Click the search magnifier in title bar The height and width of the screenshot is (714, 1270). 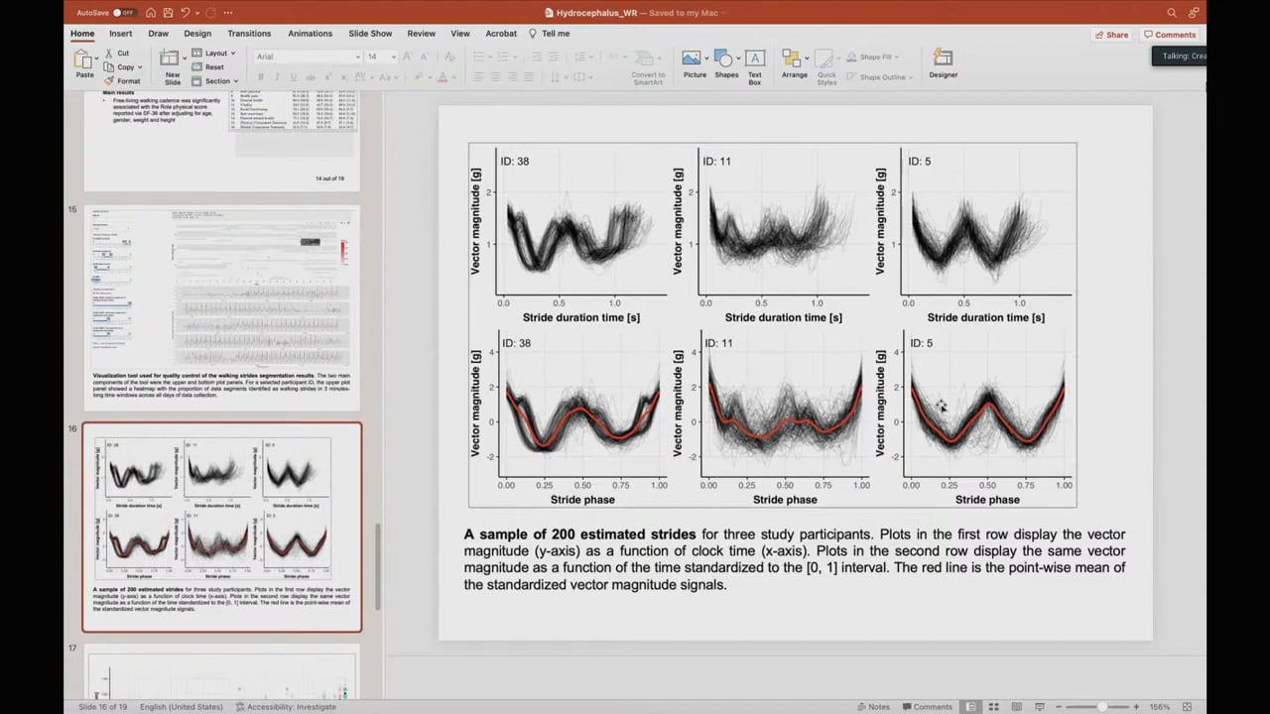point(1172,13)
